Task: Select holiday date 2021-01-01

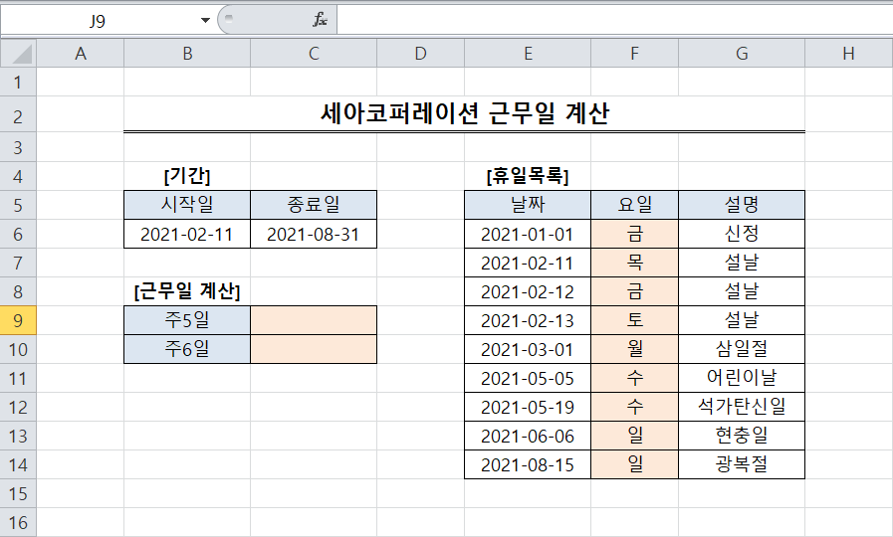Action: (x=528, y=235)
